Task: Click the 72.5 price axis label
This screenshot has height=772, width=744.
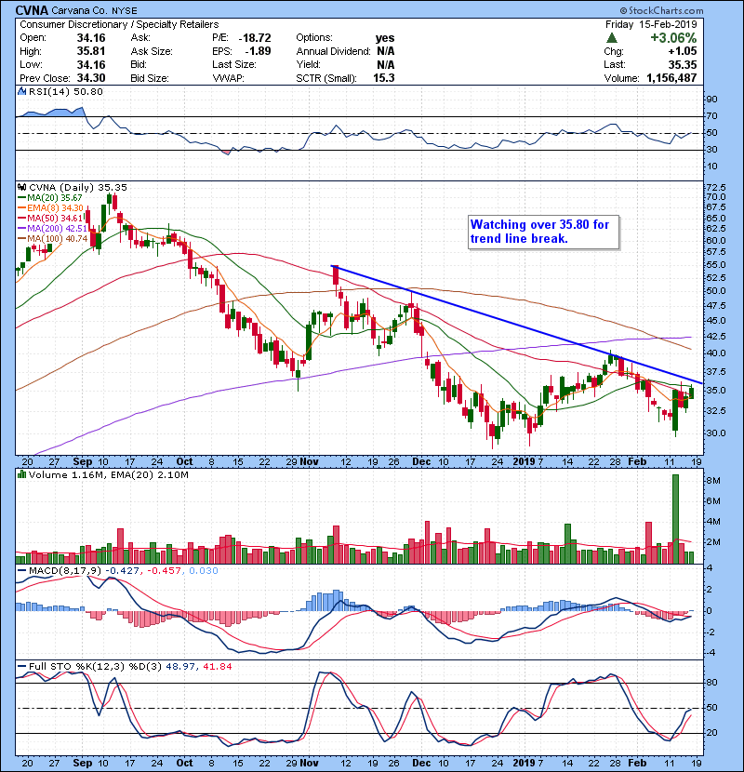Action: (716, 188)
